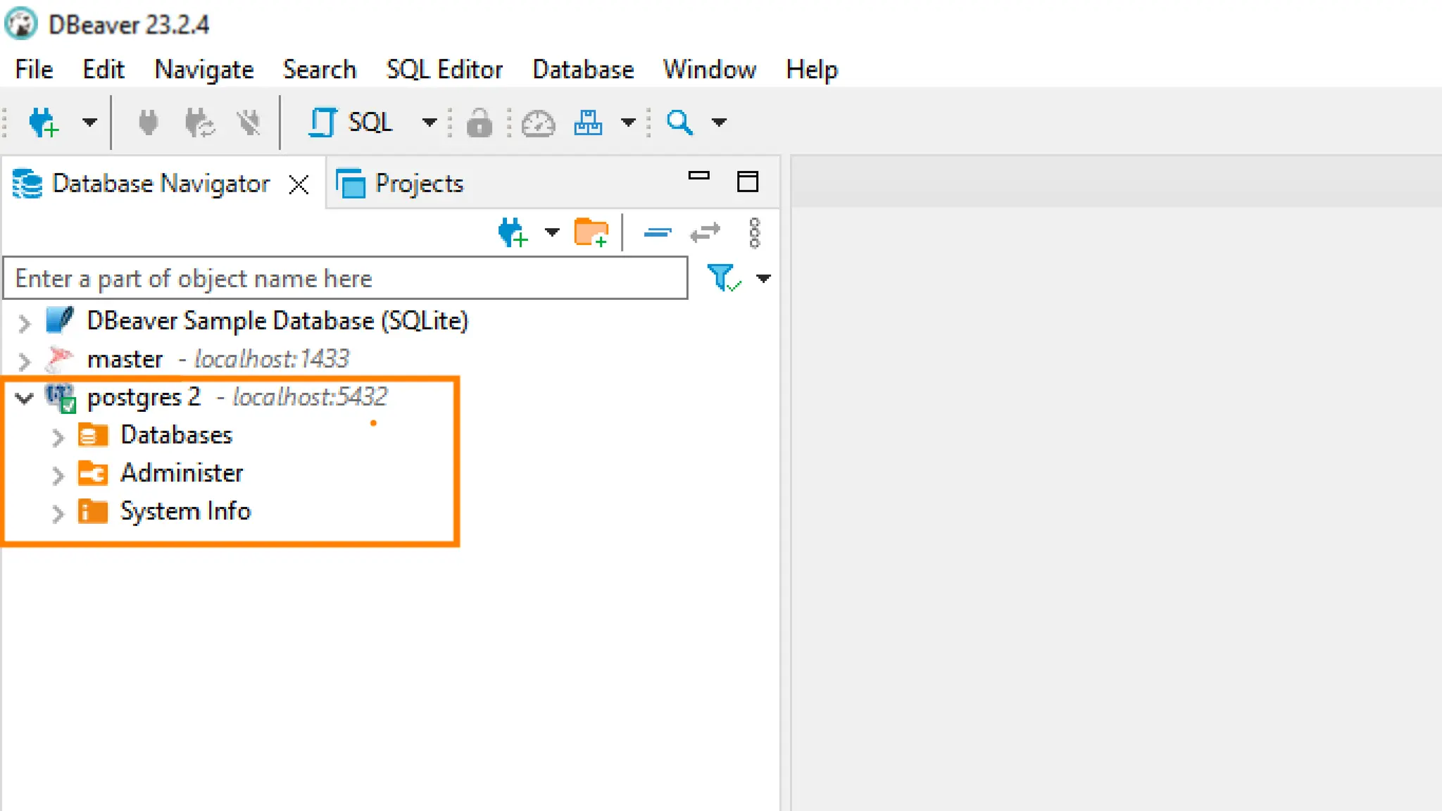Open the Help menu
Viewport: 1442px width, 811px height.
tap(812, 69)
